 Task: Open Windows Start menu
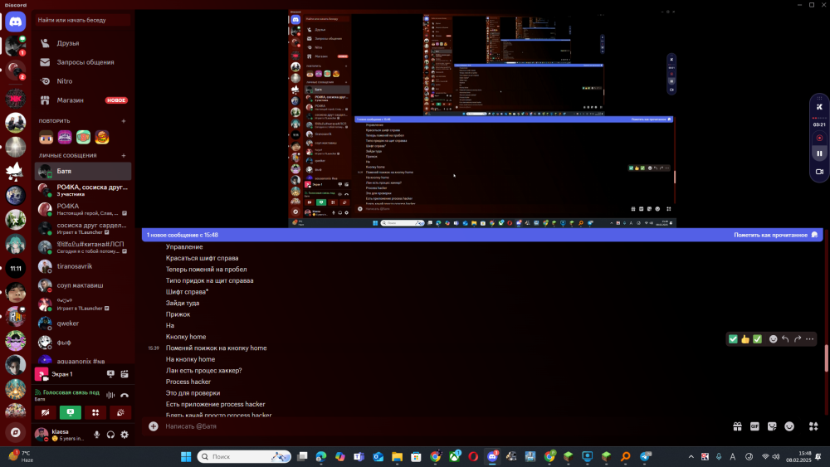click(x=186, y=456)
